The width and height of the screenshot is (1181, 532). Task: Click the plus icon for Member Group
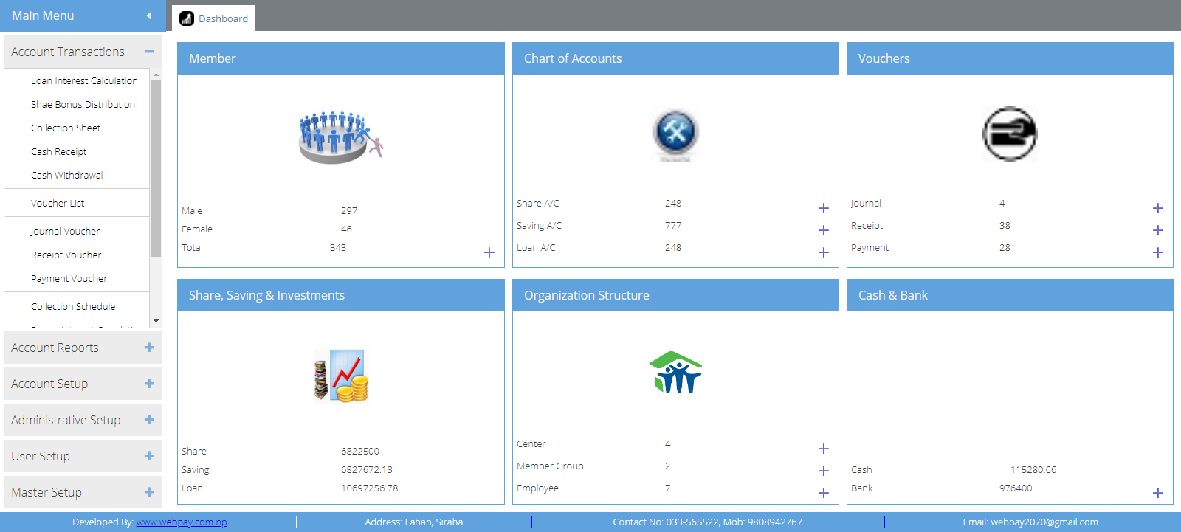(x=824, y=471)
